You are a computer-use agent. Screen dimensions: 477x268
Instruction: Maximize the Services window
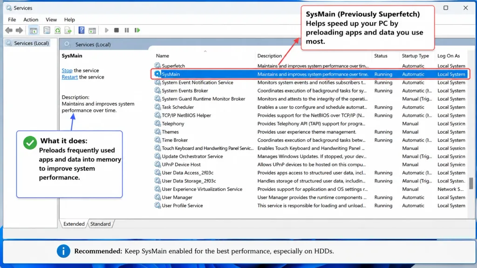coord(446,7)
